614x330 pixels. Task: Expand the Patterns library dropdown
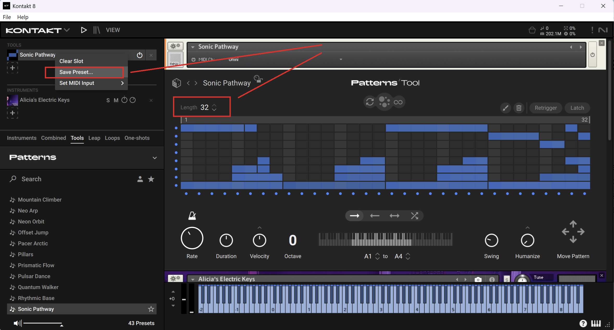[154, 158]
